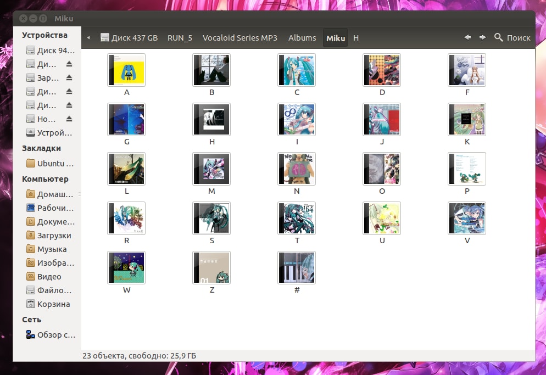Select the Устрой… device entry

tap(49, 133)
